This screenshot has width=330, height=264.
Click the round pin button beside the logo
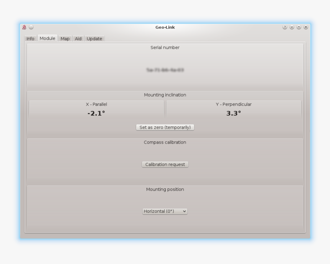tap(31, 27)
